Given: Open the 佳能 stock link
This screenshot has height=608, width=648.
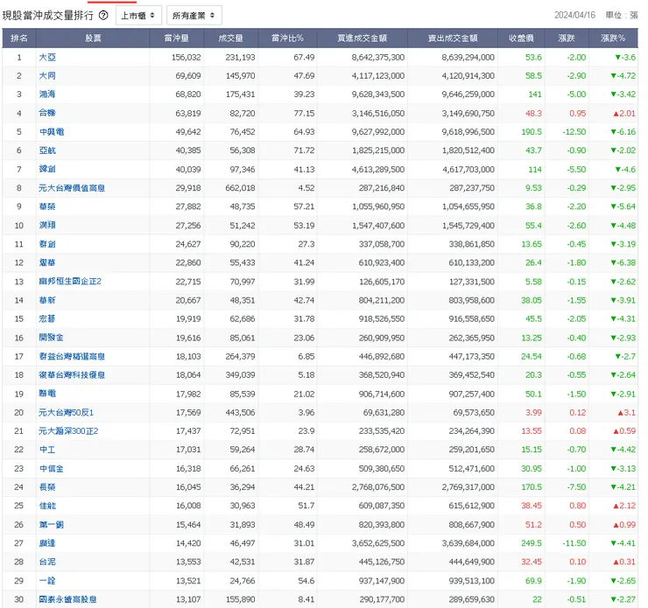Looking at the screenshot, I should pyautogui.click(x=47, y=506).
